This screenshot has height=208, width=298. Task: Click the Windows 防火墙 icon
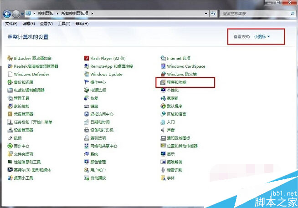coord(163,74)
